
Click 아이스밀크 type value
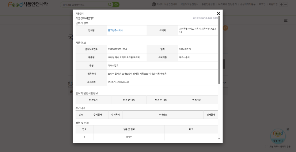(113, 65)
